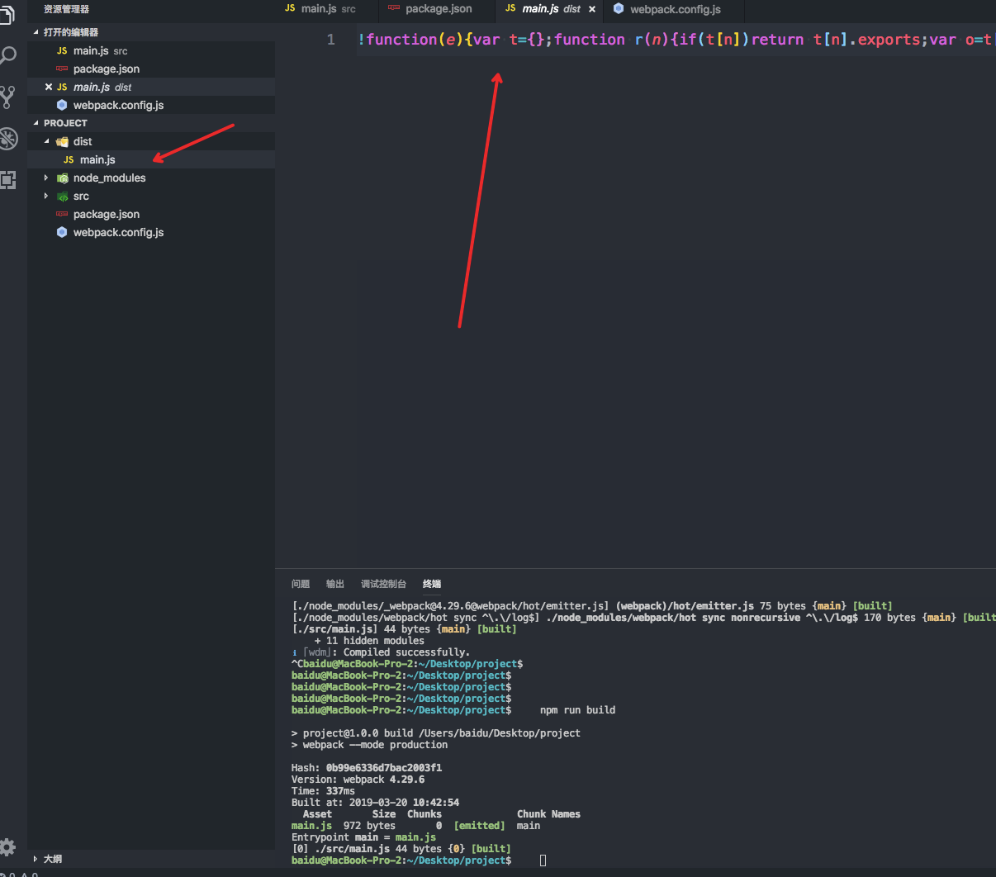Switch to the 输出 panel tab
996x877 pixels.
(335, 584)
